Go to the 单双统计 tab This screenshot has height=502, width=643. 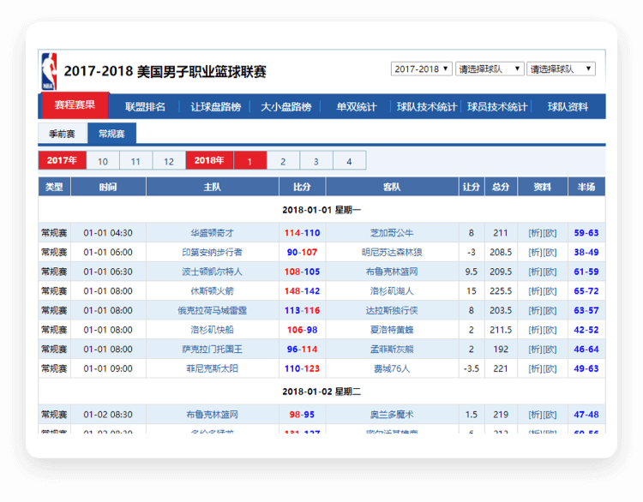pos(356,107)
